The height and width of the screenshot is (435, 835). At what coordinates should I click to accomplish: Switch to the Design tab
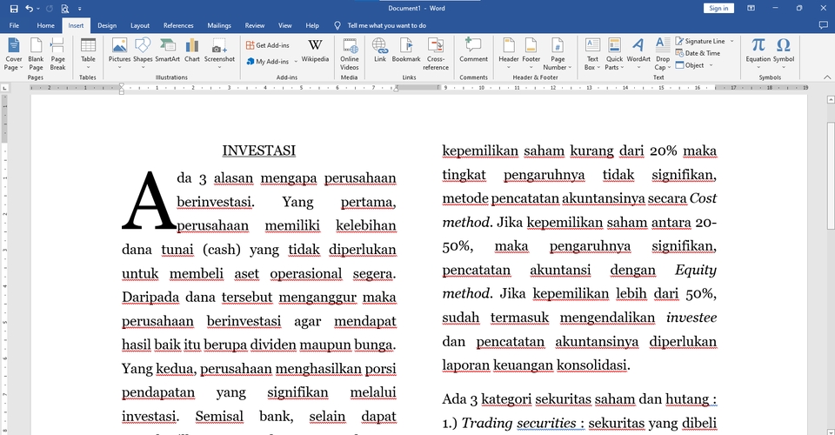107,25
